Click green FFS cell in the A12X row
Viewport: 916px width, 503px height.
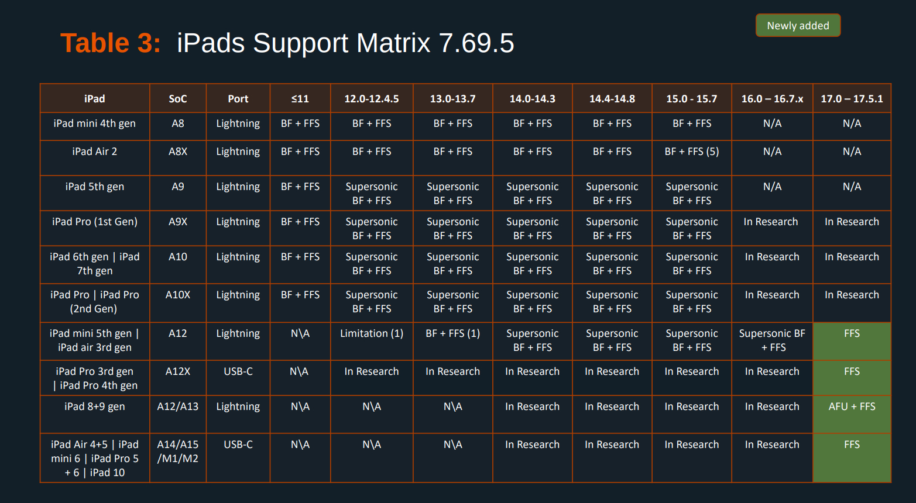coord(852,371)
